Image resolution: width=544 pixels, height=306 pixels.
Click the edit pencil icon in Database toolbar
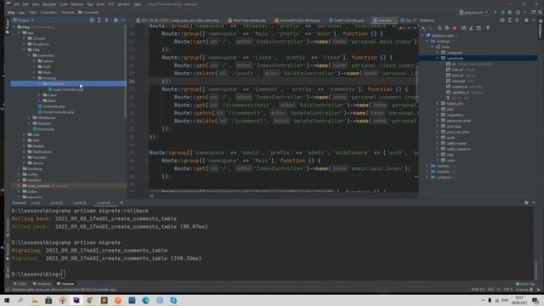pos(471,28)
